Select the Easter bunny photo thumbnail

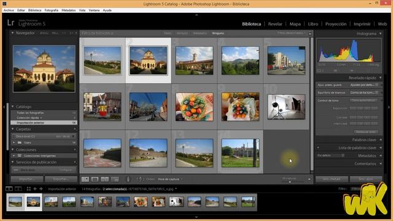coord(103,107)
